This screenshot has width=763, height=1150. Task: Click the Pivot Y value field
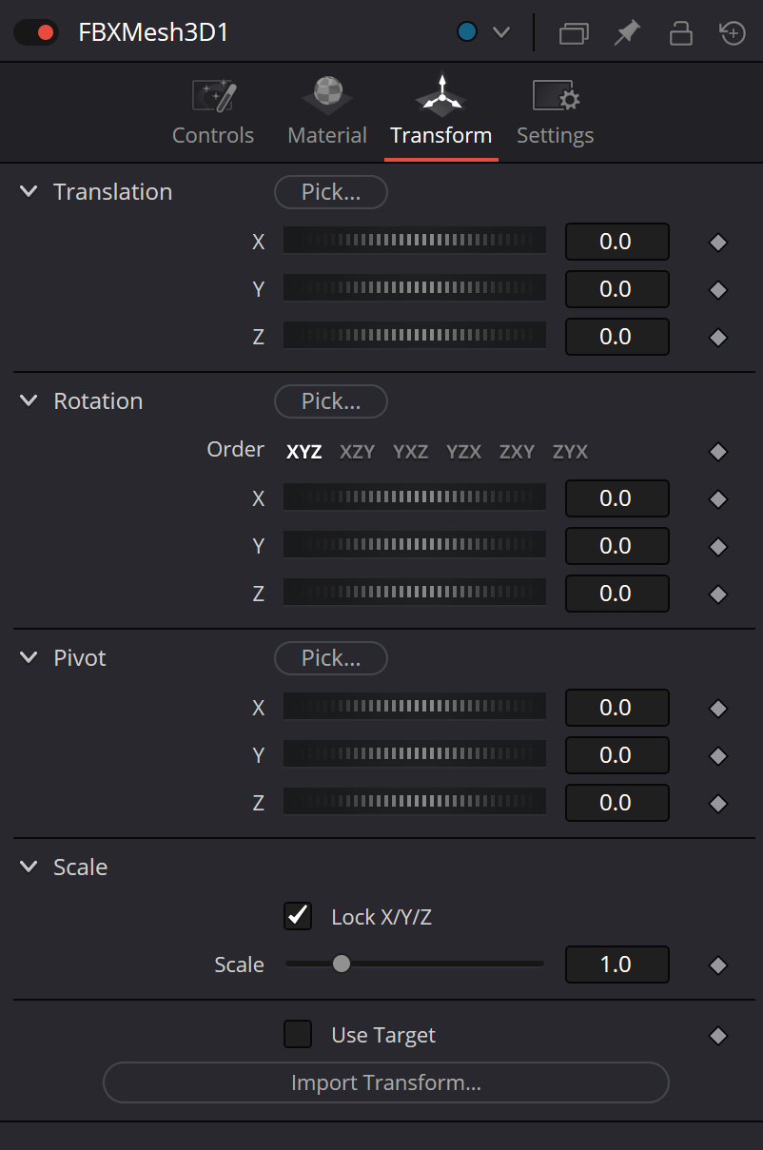coord(617,755)
